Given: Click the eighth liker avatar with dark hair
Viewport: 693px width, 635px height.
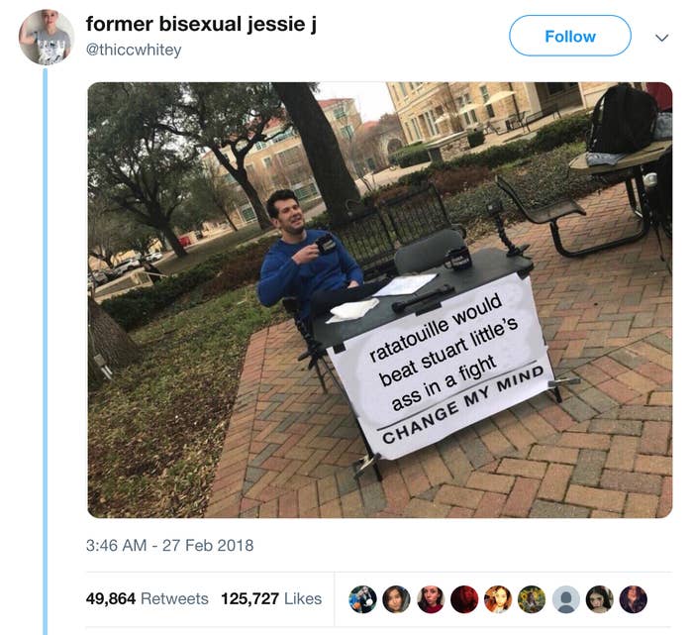Looking at the screenshot, I should click(x=599, y=599).
